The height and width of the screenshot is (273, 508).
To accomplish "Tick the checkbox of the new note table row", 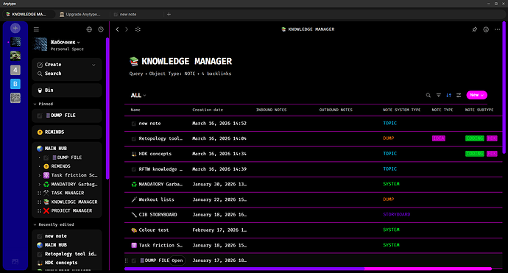I will pyautogui.click(x=134, y=124).
